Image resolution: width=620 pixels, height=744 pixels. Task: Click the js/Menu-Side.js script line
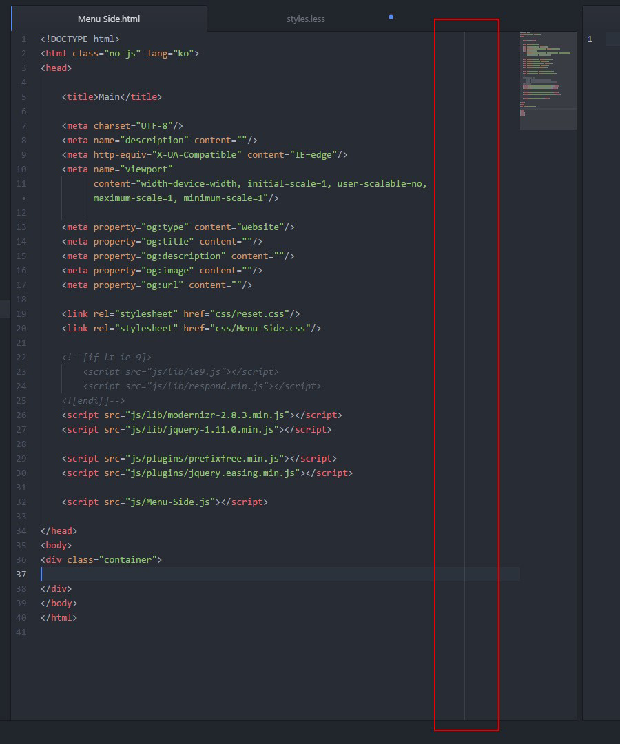click(x=165, y=502)
